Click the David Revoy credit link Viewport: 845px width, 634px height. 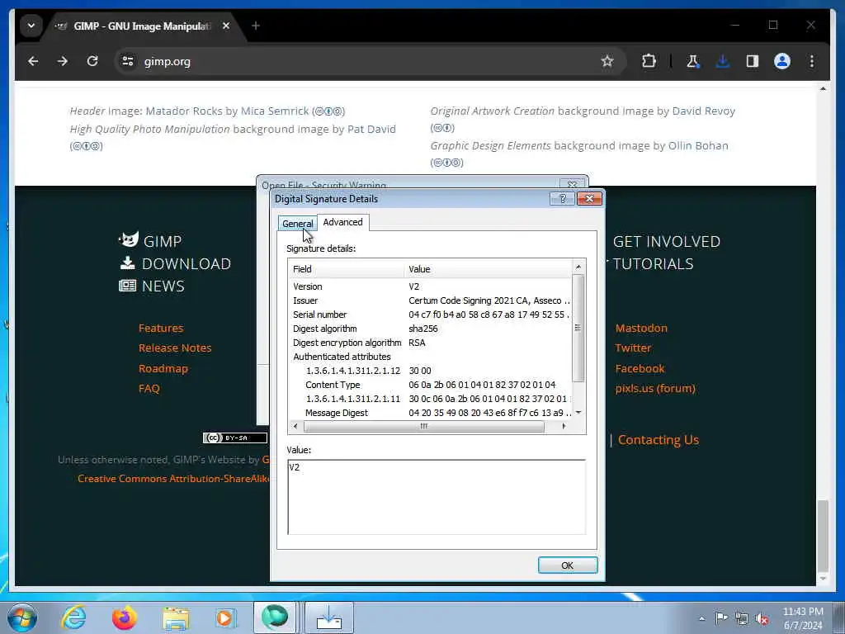click(x=703, y=111)
